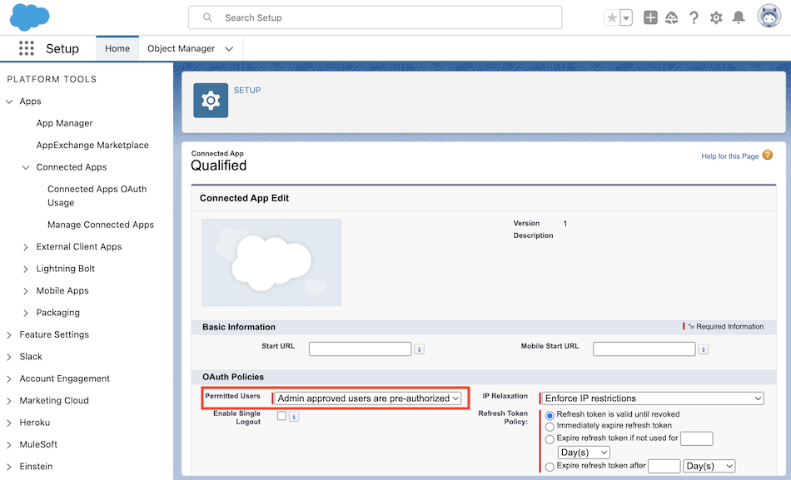
Task: Collapse the Apps section chevron
Action: coord(9,101)
